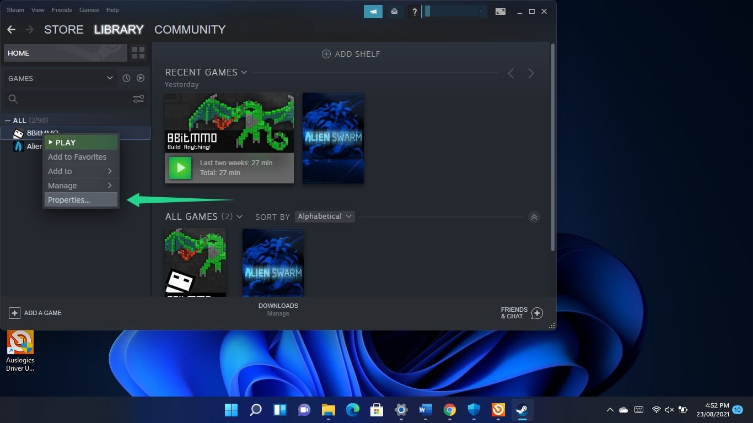Open the Friends menu in the menu bar
The height and width of the screenshot is (423, 753).
pos(61,9)
